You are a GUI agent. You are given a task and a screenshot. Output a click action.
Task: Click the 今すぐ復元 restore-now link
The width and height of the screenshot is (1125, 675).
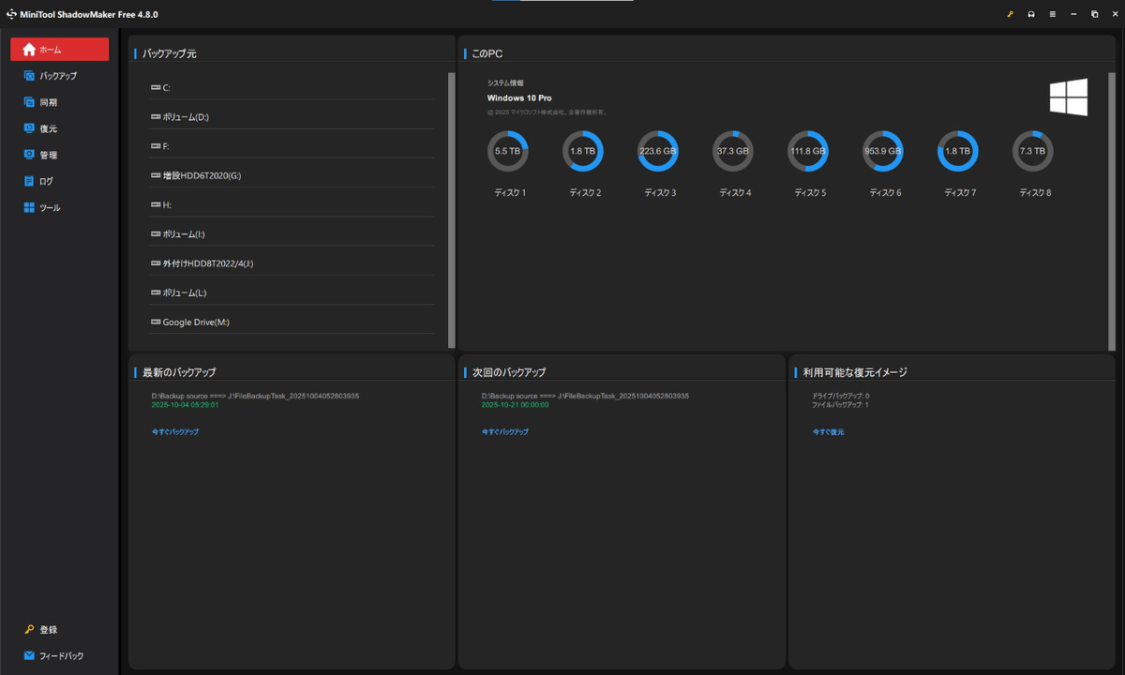tap(829, 432)
